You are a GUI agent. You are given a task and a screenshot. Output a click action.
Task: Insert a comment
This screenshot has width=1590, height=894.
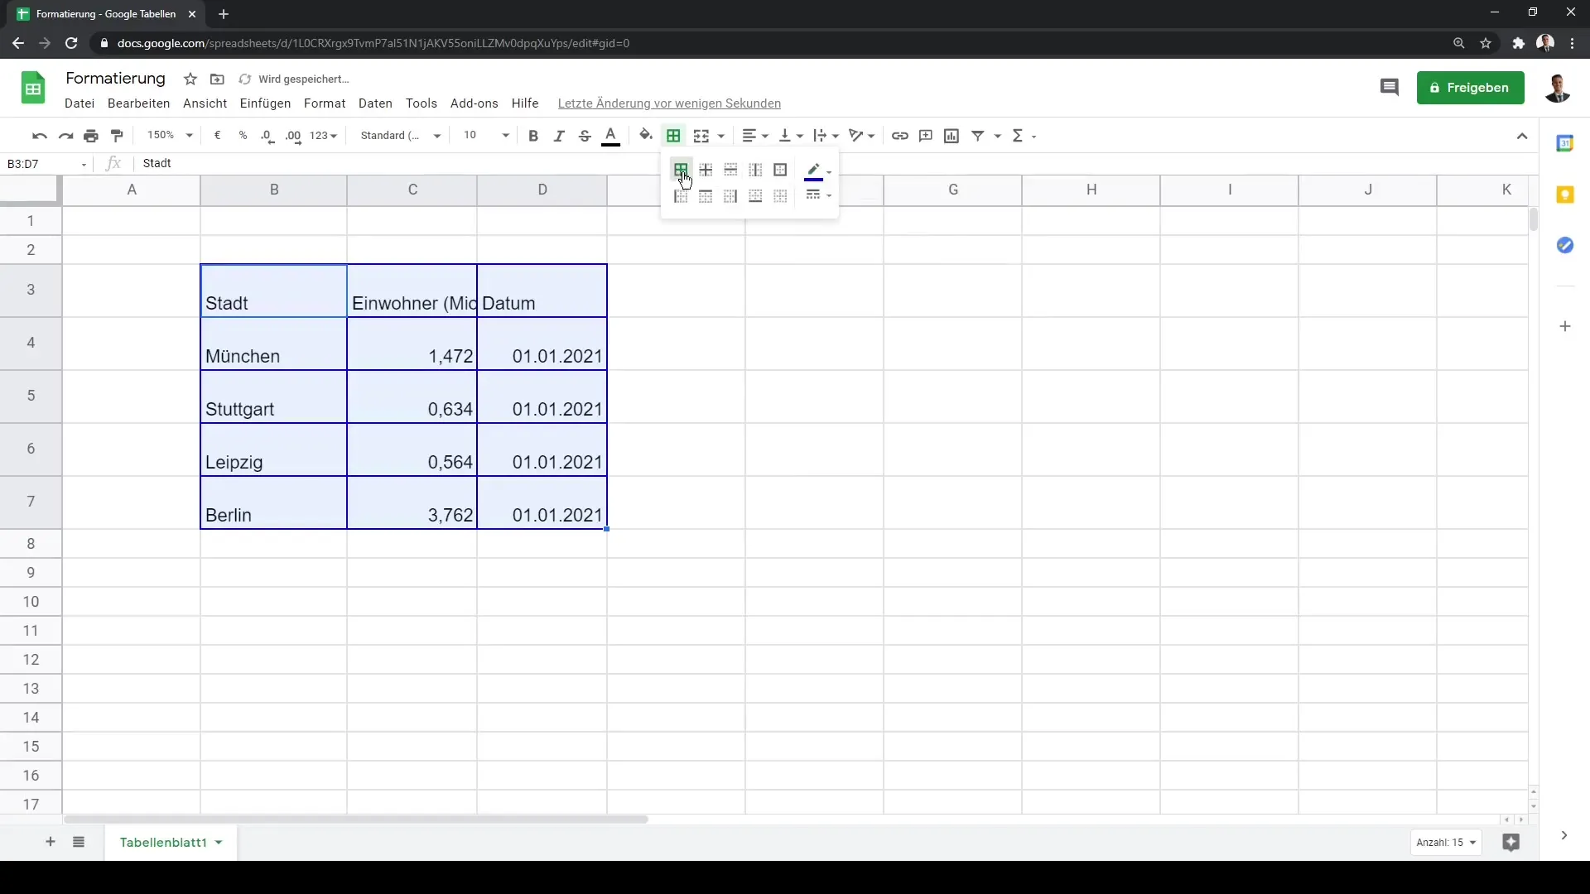coord(926,136)
